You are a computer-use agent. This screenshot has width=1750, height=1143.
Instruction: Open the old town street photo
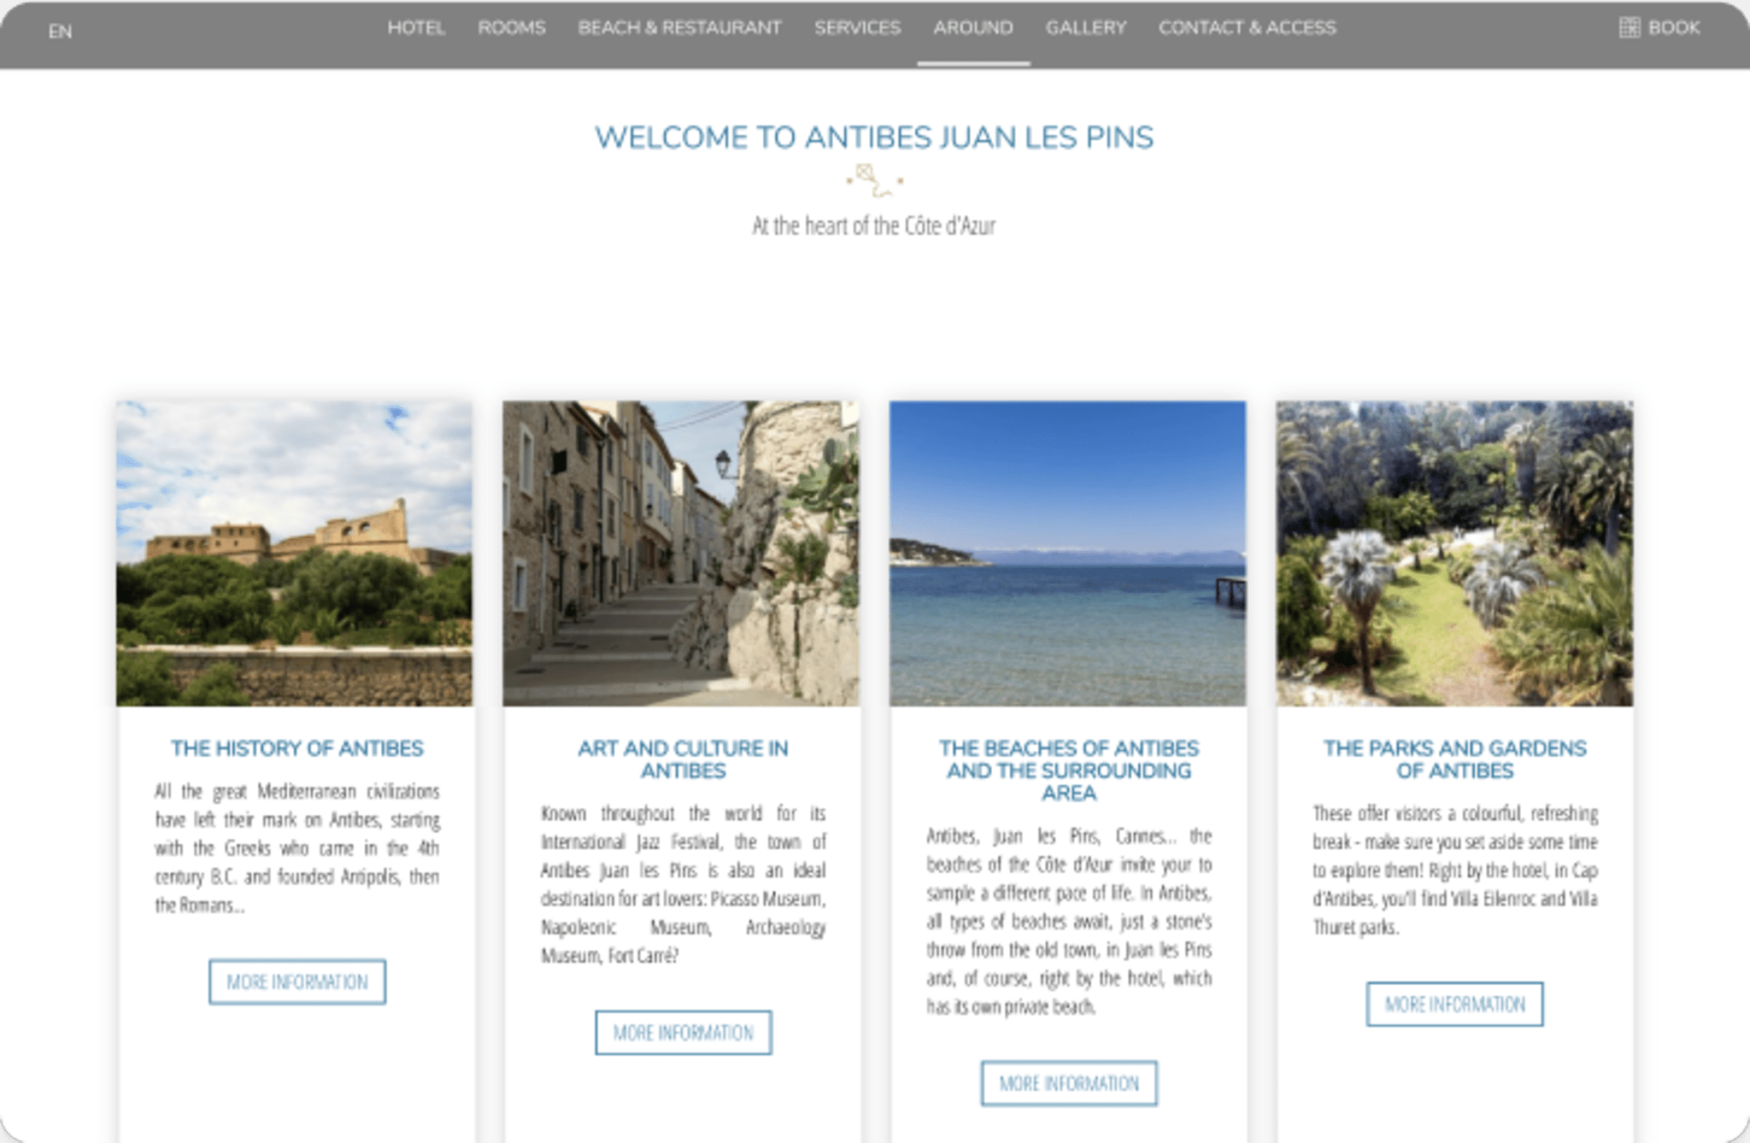click(x=681, y=554)
